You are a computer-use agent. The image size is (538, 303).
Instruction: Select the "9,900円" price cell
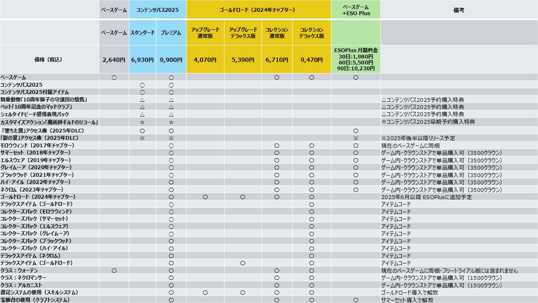click(171, 60)
